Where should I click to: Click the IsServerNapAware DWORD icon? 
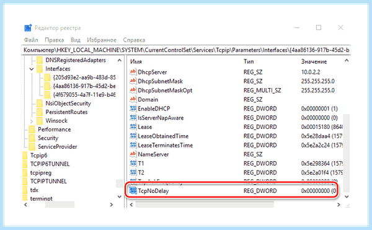[133, 118]
